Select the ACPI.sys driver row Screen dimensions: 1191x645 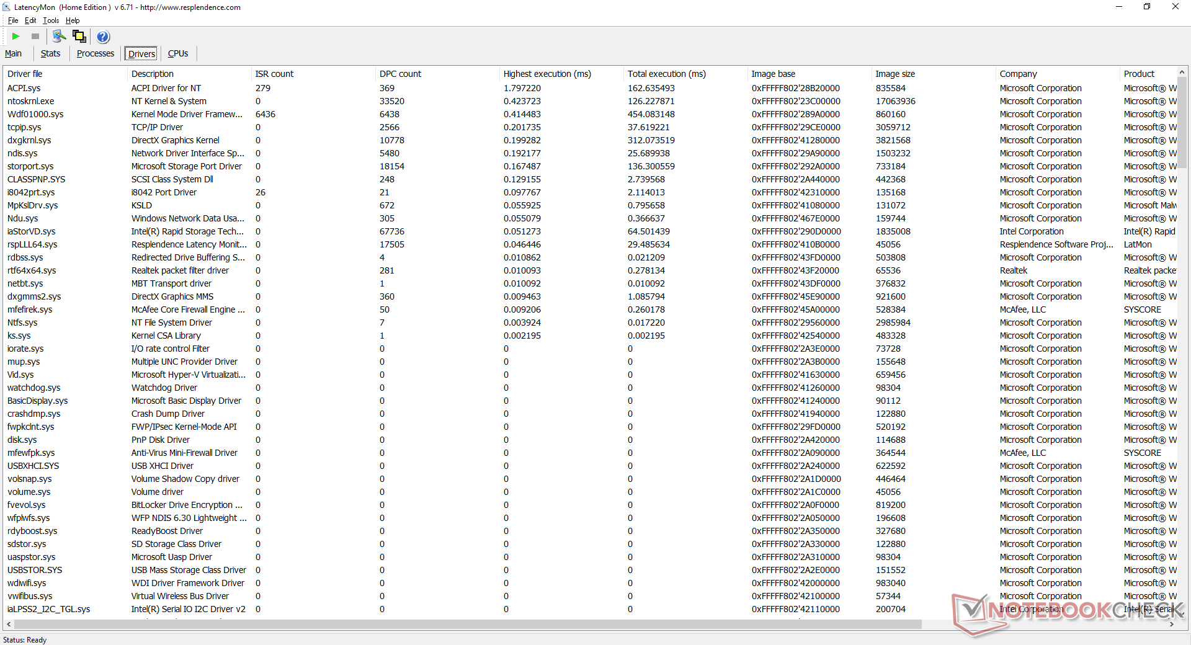[590, 88]
